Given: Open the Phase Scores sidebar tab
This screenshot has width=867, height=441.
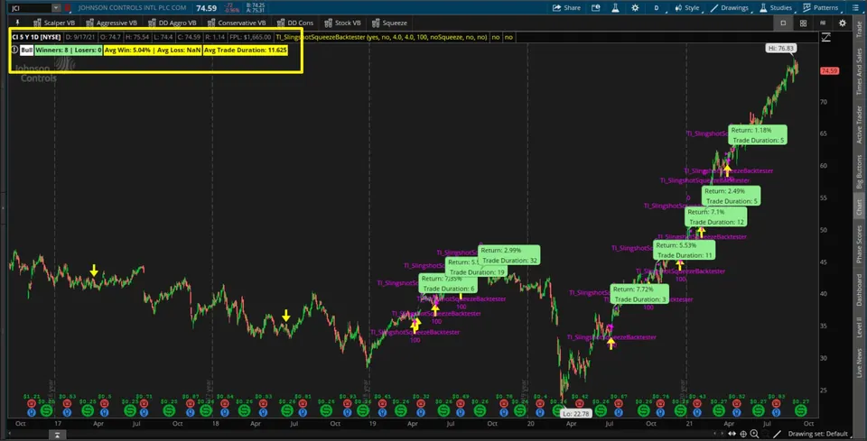Looking at the screenshot, I should coord(859,244).
